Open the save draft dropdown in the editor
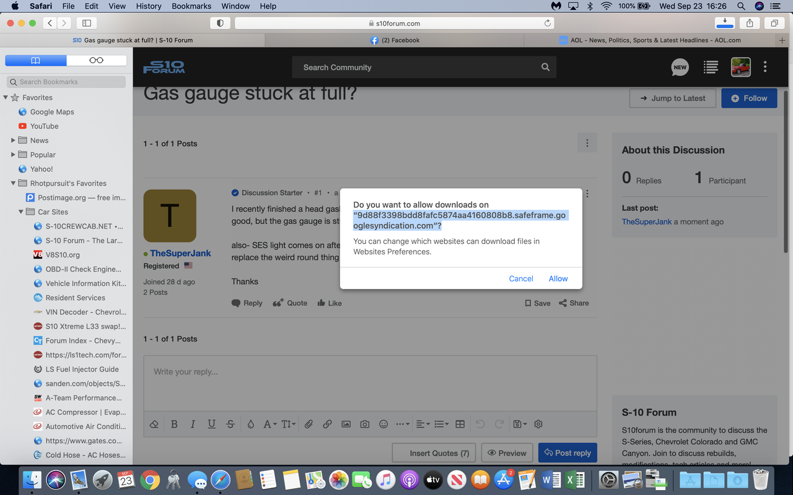Screen dimensions: 793x495 [x=520, y=424]
